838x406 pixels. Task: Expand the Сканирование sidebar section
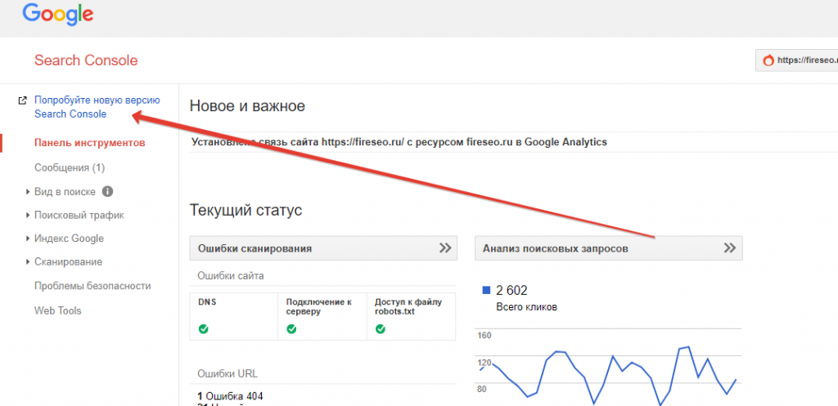[x=68, y=263]
